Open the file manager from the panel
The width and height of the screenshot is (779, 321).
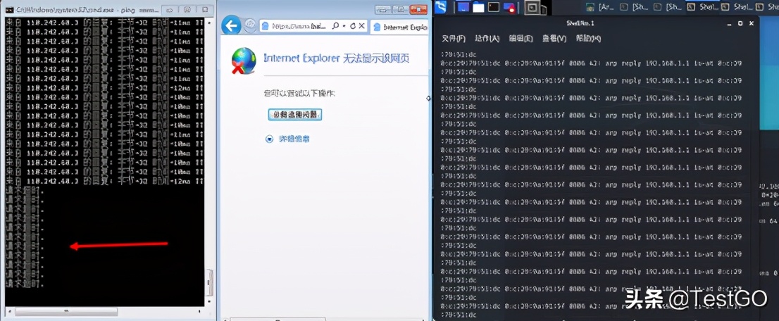tap(478, 7)
